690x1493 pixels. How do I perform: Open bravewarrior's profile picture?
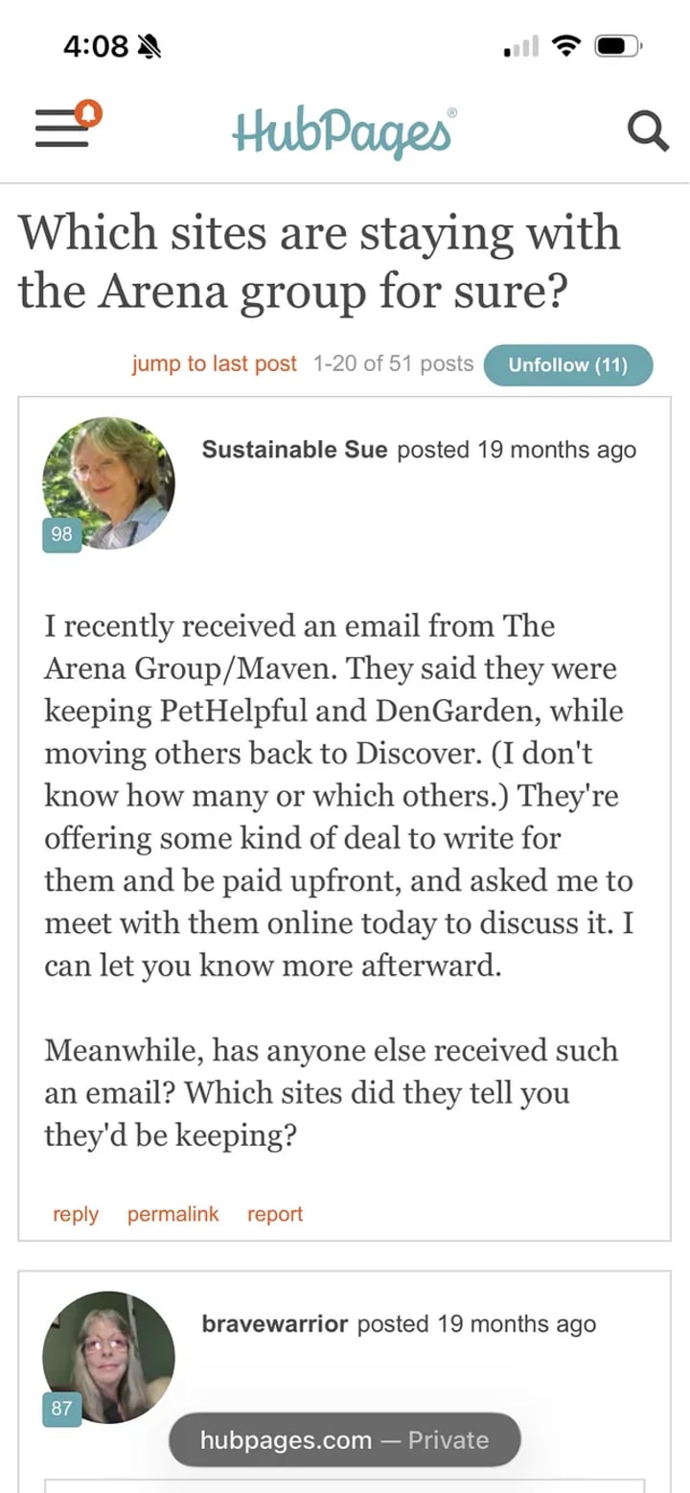tap(109, 1357)
